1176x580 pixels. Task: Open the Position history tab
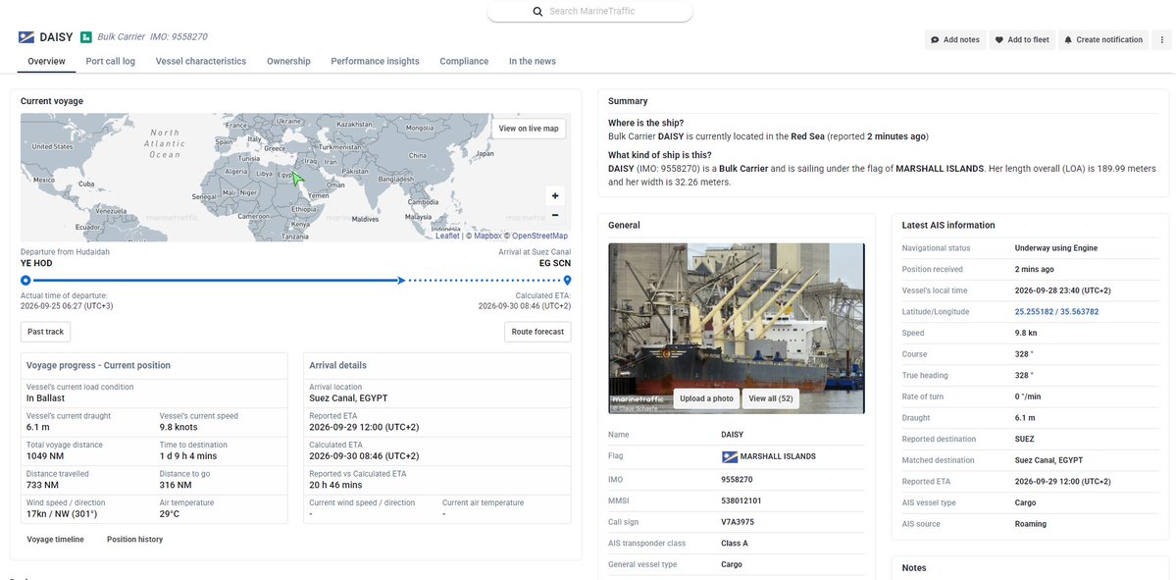(134, 539)
